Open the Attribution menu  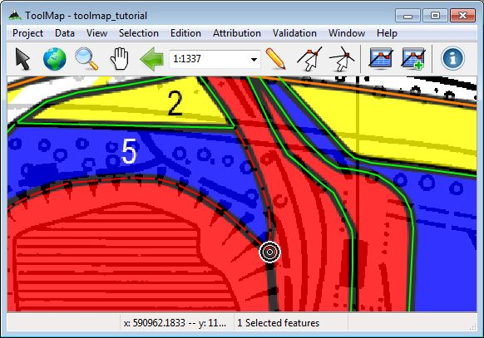(237, 33)
